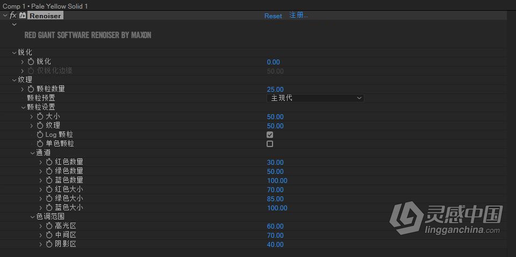Expand the 绿色大小 parameter
This screenshot has width=516, height=257.
point(41,199)
